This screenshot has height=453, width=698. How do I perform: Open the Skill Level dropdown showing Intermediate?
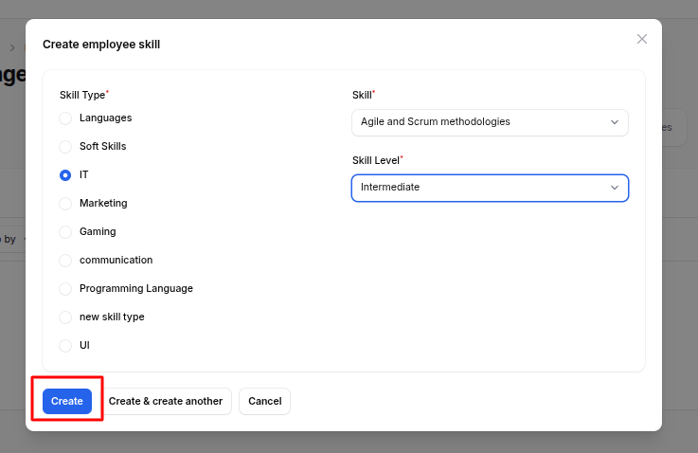(x=478, y=188)
